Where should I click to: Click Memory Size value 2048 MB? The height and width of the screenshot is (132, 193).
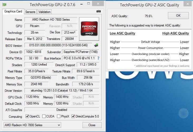37,84
